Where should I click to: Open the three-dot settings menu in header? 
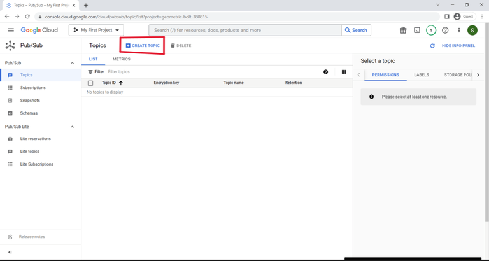click(458, 31)
